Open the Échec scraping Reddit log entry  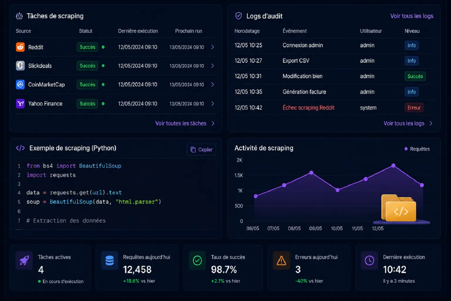click(x=308, y=108)
